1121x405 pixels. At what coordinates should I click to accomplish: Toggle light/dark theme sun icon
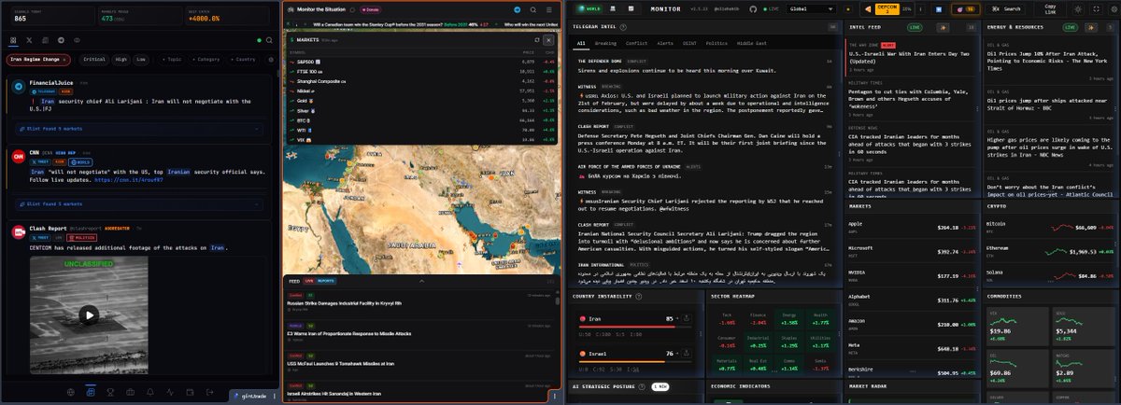tap(1078, 8)
